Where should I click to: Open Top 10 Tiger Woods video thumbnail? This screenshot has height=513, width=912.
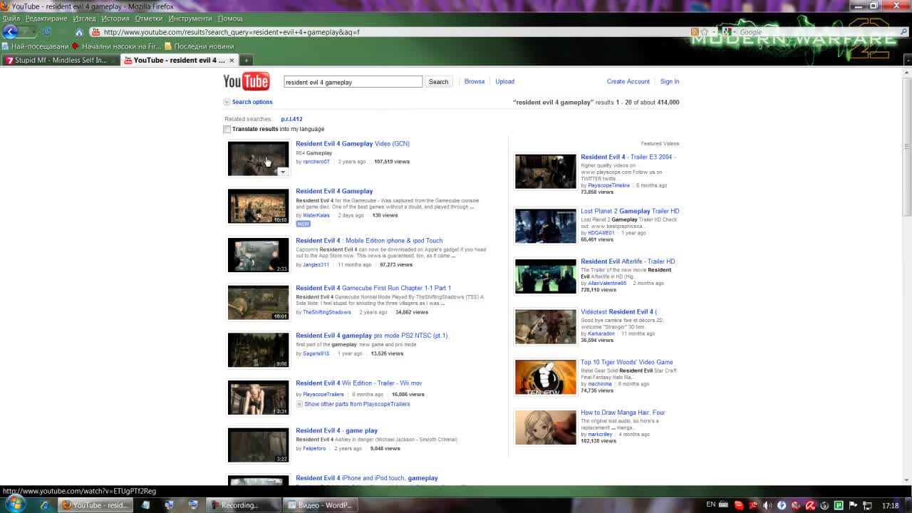(545, 376)
